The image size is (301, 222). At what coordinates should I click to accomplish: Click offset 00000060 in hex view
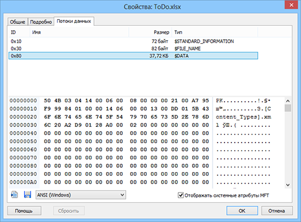pyautogui.click(x=23, y=149)
